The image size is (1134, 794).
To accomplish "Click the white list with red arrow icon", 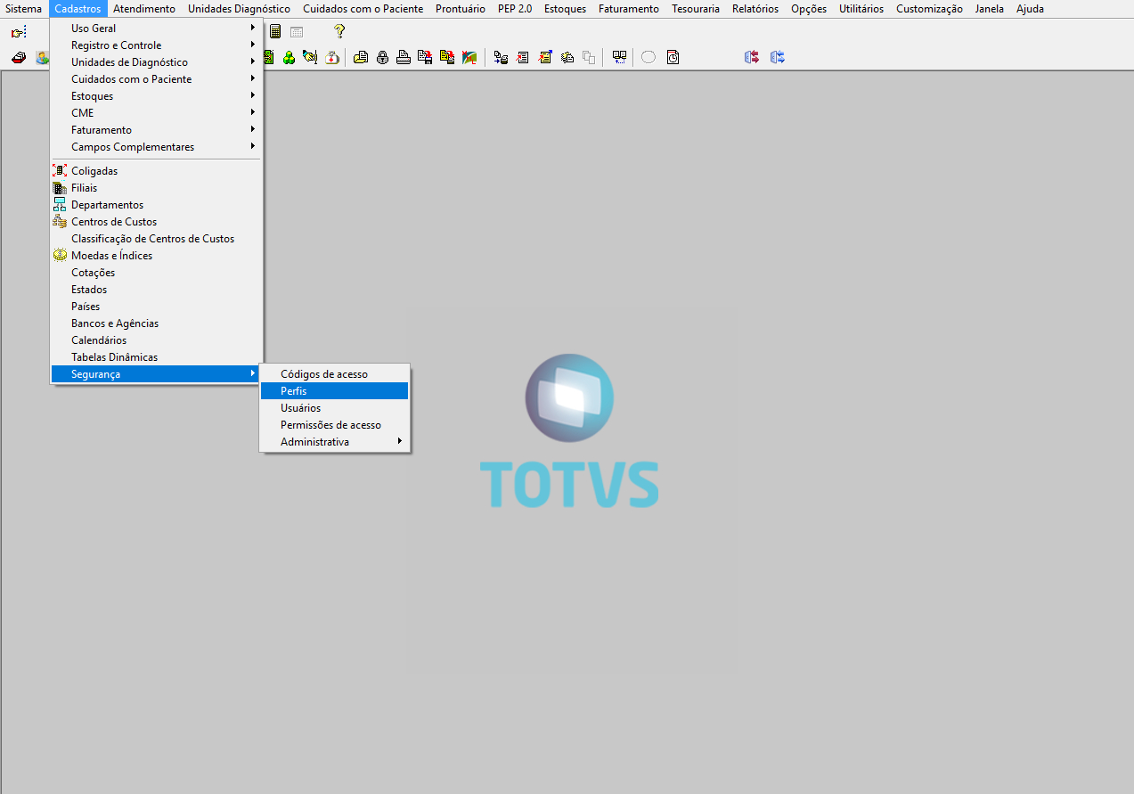I will (x=522, y=57).
